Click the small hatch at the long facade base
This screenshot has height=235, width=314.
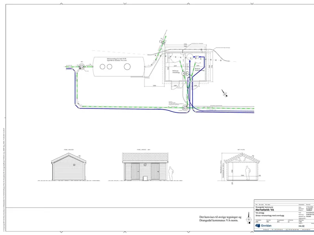tap(145, 178)
